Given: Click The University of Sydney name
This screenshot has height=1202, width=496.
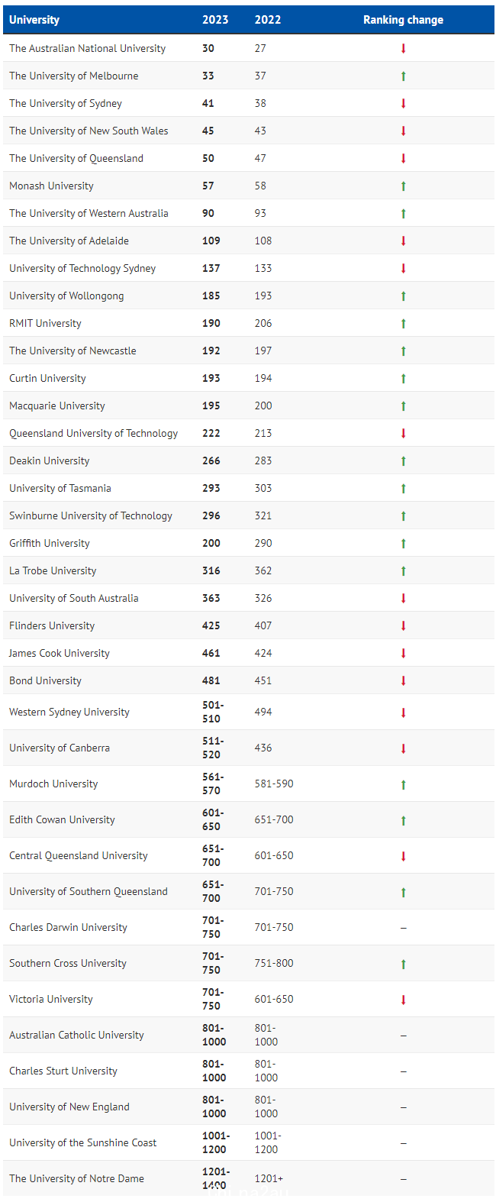Looking at the screenshot, I should coord(66,103).
